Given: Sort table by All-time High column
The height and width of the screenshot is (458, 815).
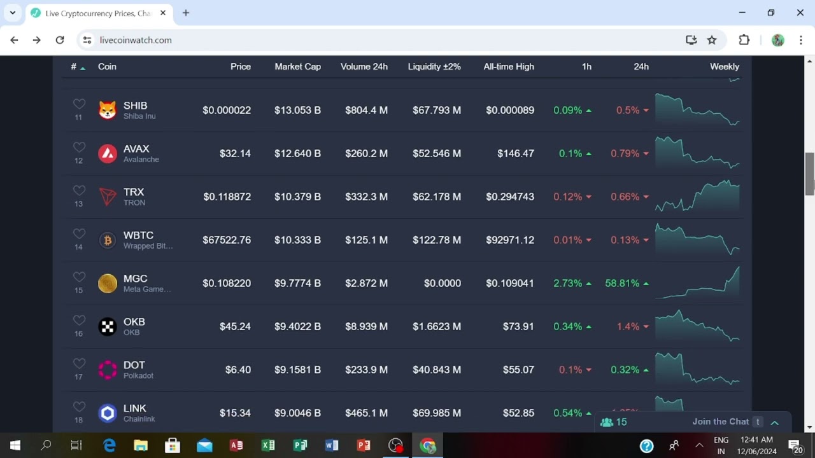Looking at the screenshot, I should tap(509, 66).
